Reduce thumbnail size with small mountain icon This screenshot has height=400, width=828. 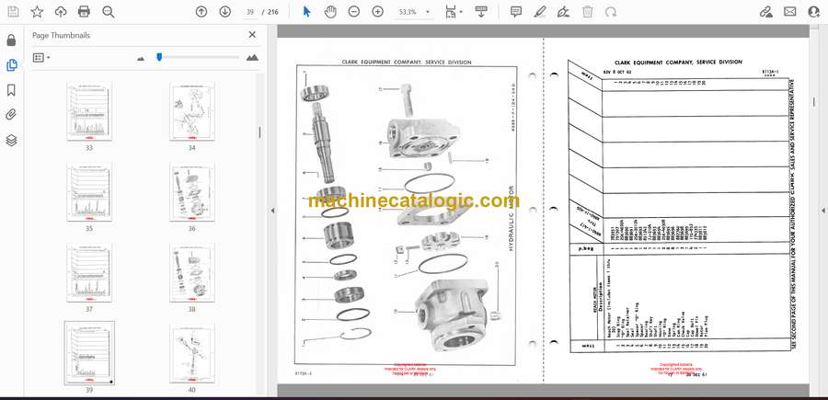(x=141, y=59)
